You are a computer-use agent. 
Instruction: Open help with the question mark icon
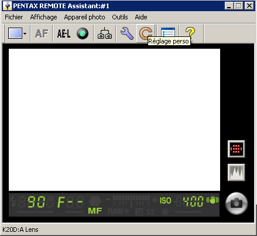(x=190, y=32)
